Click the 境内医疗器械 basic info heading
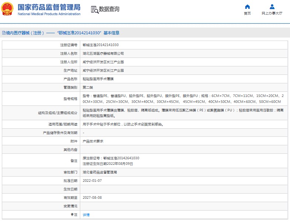The image size is (290, 222). pyautogui.click(x=63, y=33)
